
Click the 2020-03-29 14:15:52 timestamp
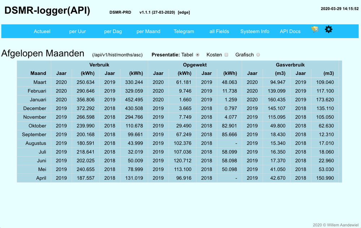click(x=340, y=9)
